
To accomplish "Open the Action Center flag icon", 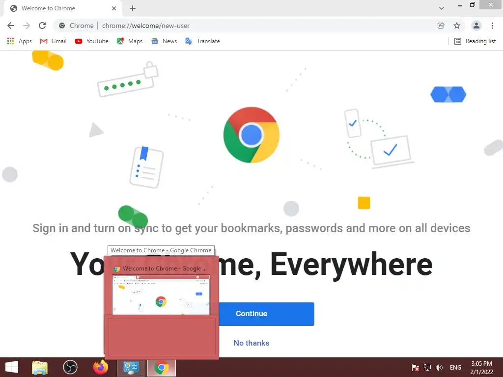I will [416, 368].
